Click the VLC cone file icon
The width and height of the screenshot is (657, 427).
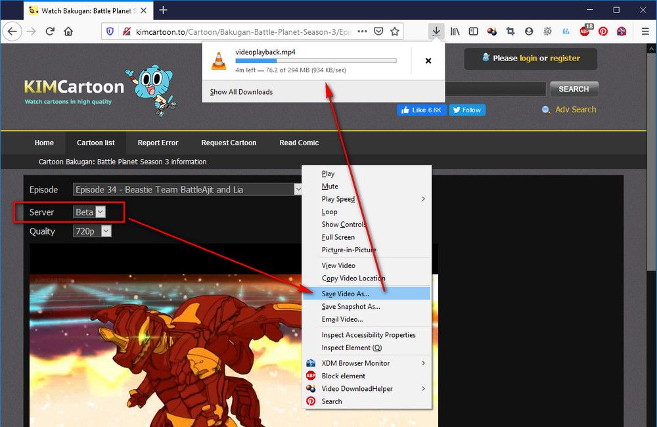pyautogui.click(x=218, y=60)
